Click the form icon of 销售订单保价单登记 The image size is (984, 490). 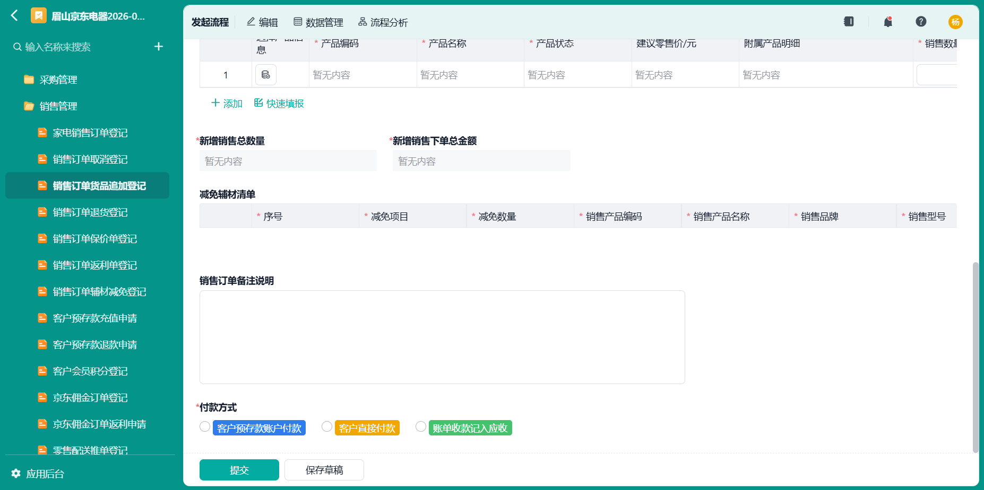(x=42, y=238)
